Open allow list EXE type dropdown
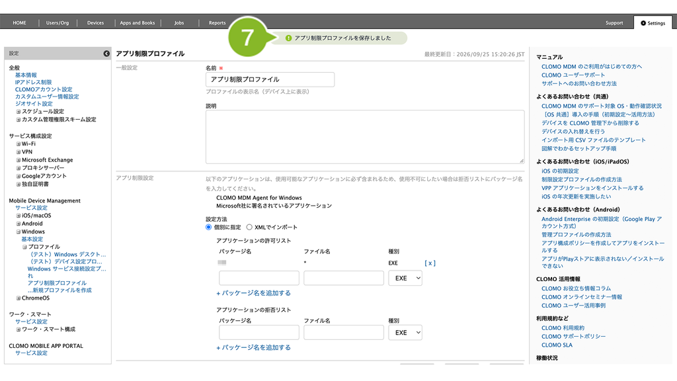 [x=405, y=278]
